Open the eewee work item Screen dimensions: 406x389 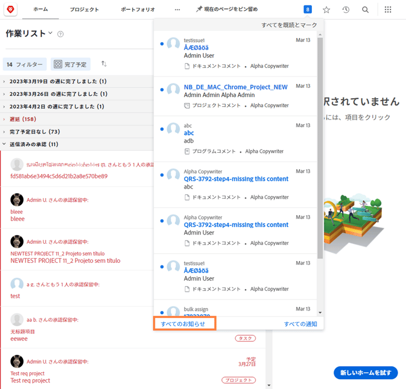(x=19, y=339)
